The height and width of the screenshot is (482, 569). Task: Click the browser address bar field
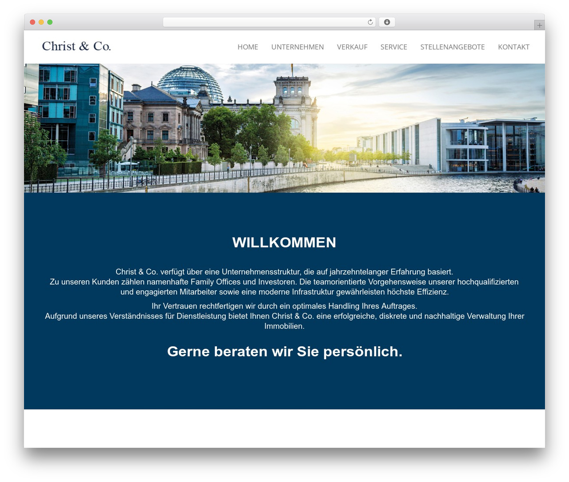[269, 22]
